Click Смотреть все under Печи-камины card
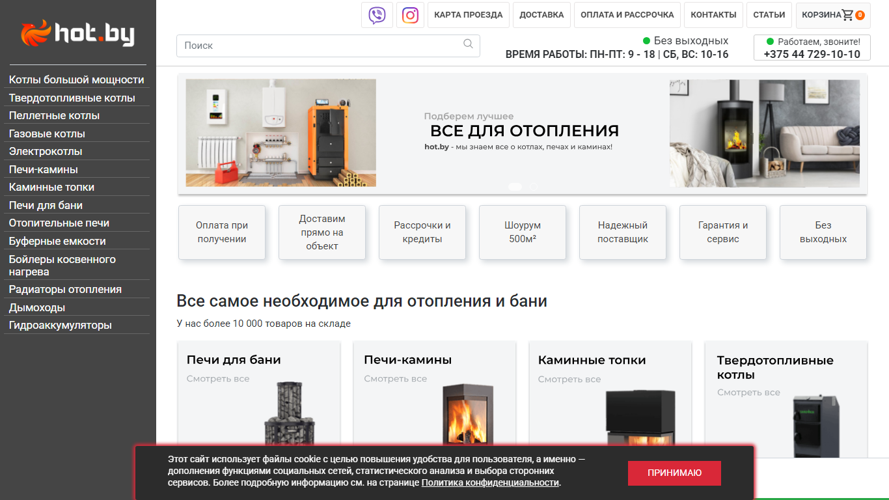Viewport: 889px width, 500px height. 396,378
